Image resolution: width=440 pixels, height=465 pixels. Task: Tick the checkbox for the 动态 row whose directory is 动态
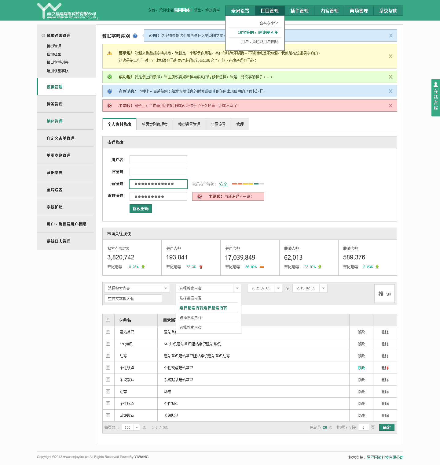tap(108, 392)
